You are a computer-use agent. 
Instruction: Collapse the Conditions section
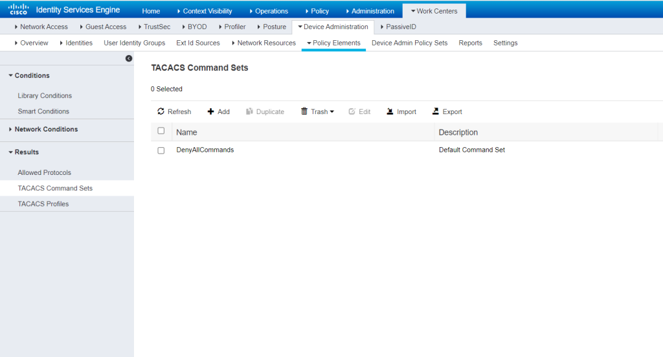(29, 75)
